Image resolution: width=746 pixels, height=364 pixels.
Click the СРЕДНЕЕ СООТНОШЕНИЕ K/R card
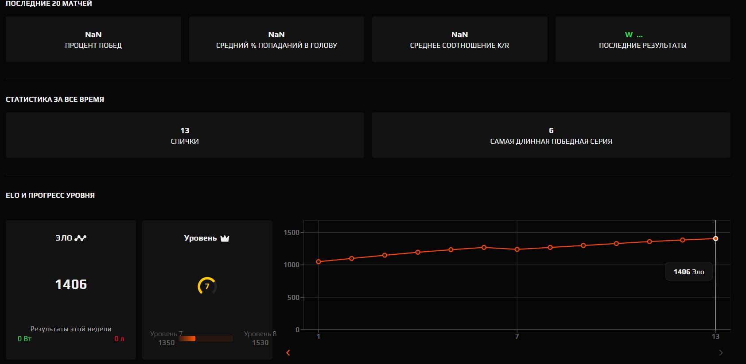coord(459,39)
